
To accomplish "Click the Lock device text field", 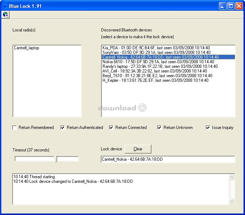I will 168,159.
